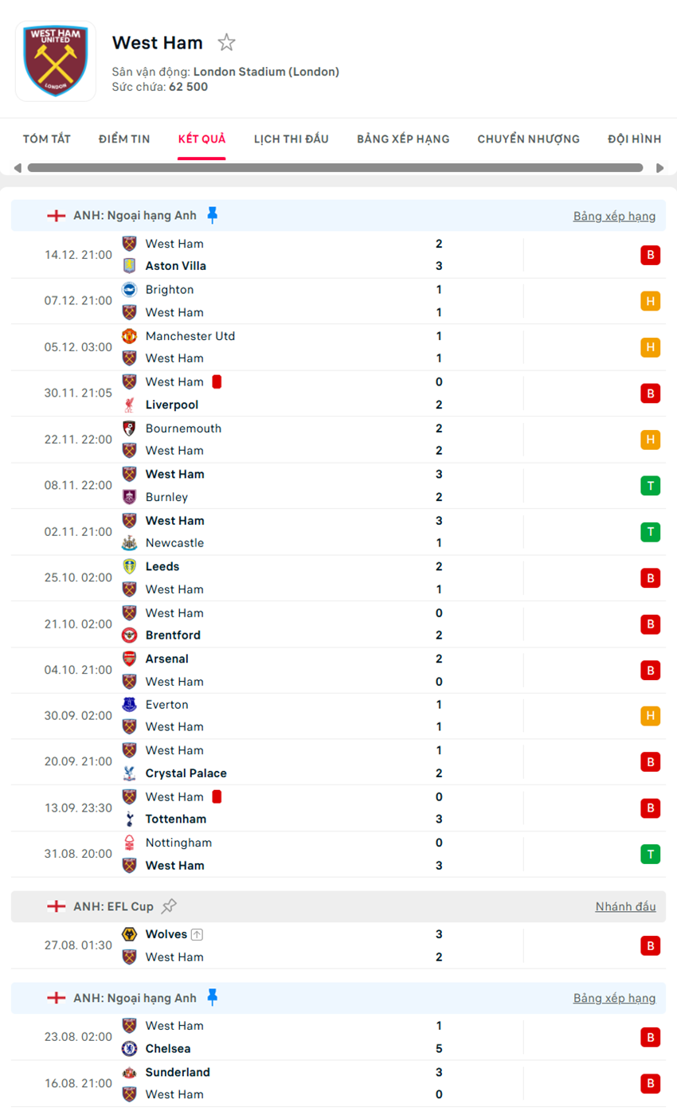Open the Nhánh đấu link for EFL Cup

point(625,906)
